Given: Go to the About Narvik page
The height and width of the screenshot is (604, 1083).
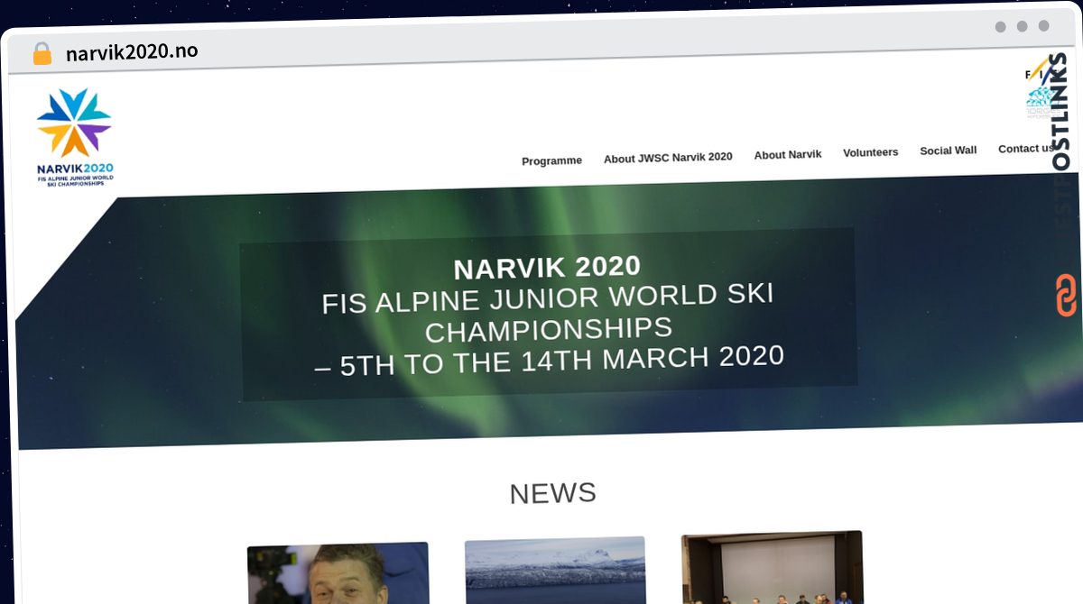Looking at the screenshot, I should (788, 154).
